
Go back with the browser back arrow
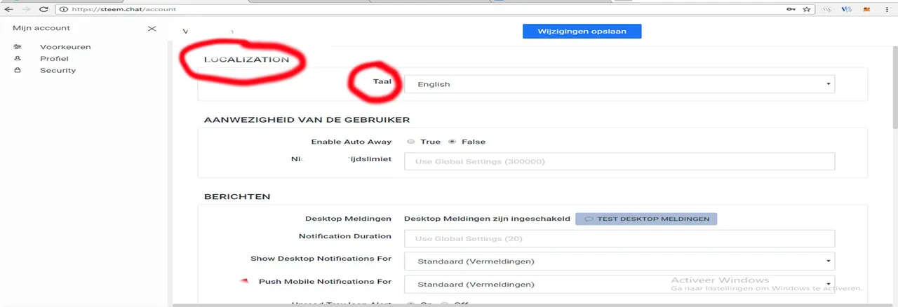click(x=8, y=9)
